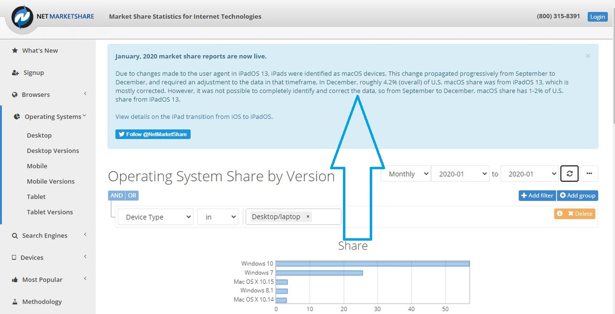Select Mobile submenu item
Screen dimensions: 615x314
point(37,166)
